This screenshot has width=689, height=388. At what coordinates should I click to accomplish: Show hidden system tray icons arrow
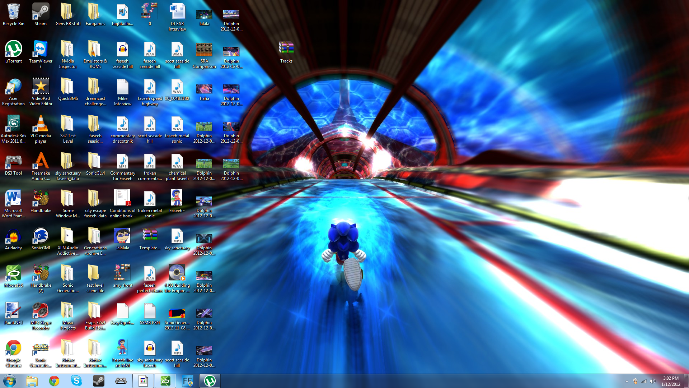tap(627, 381)
